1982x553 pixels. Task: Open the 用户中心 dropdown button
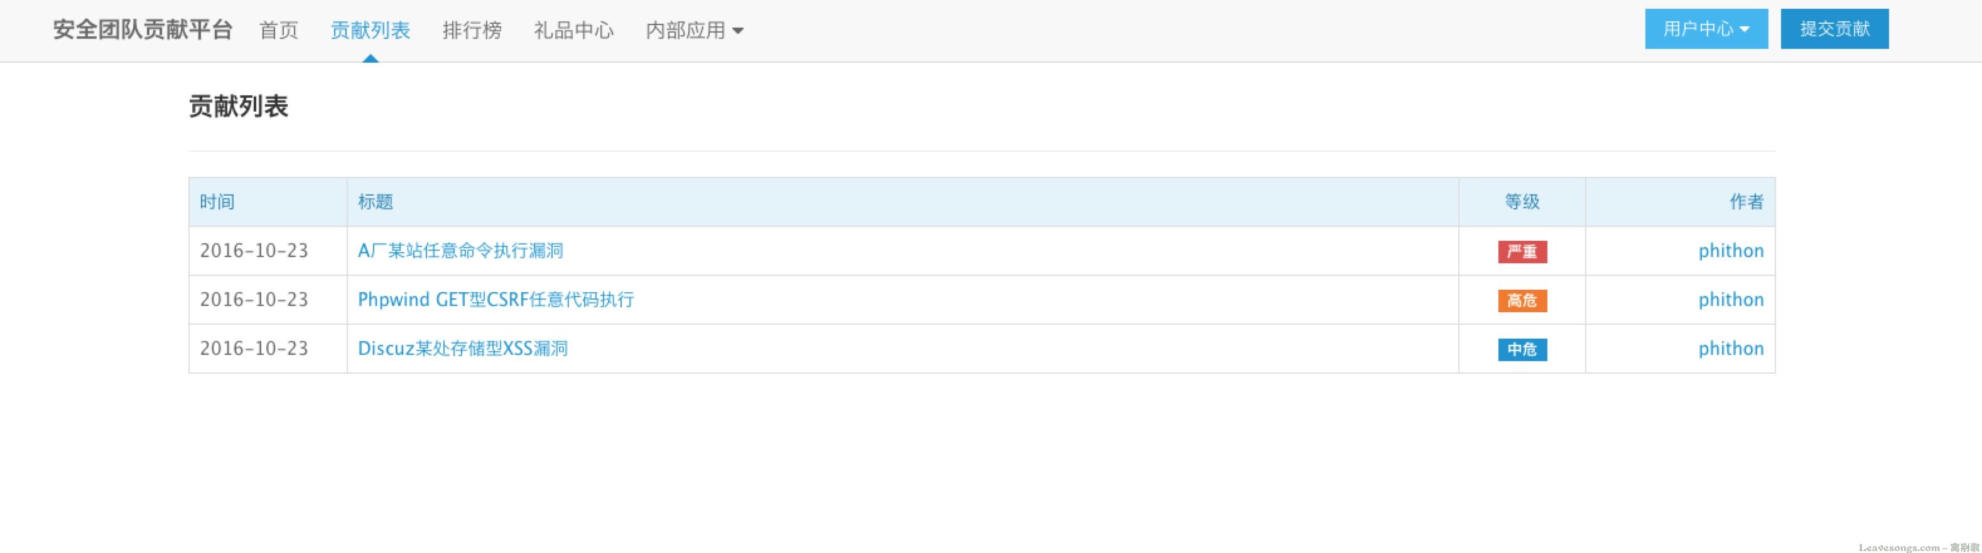tap(1706, 29)
